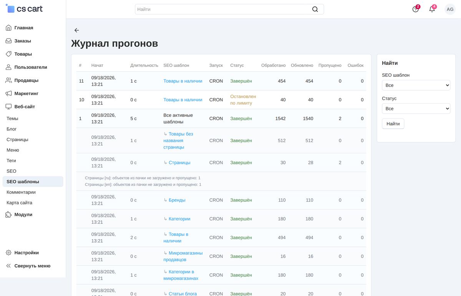The height and width of the screenshot is (296, 461).
Task: Click the Товары tag icon
Action: tap(8, 54)
